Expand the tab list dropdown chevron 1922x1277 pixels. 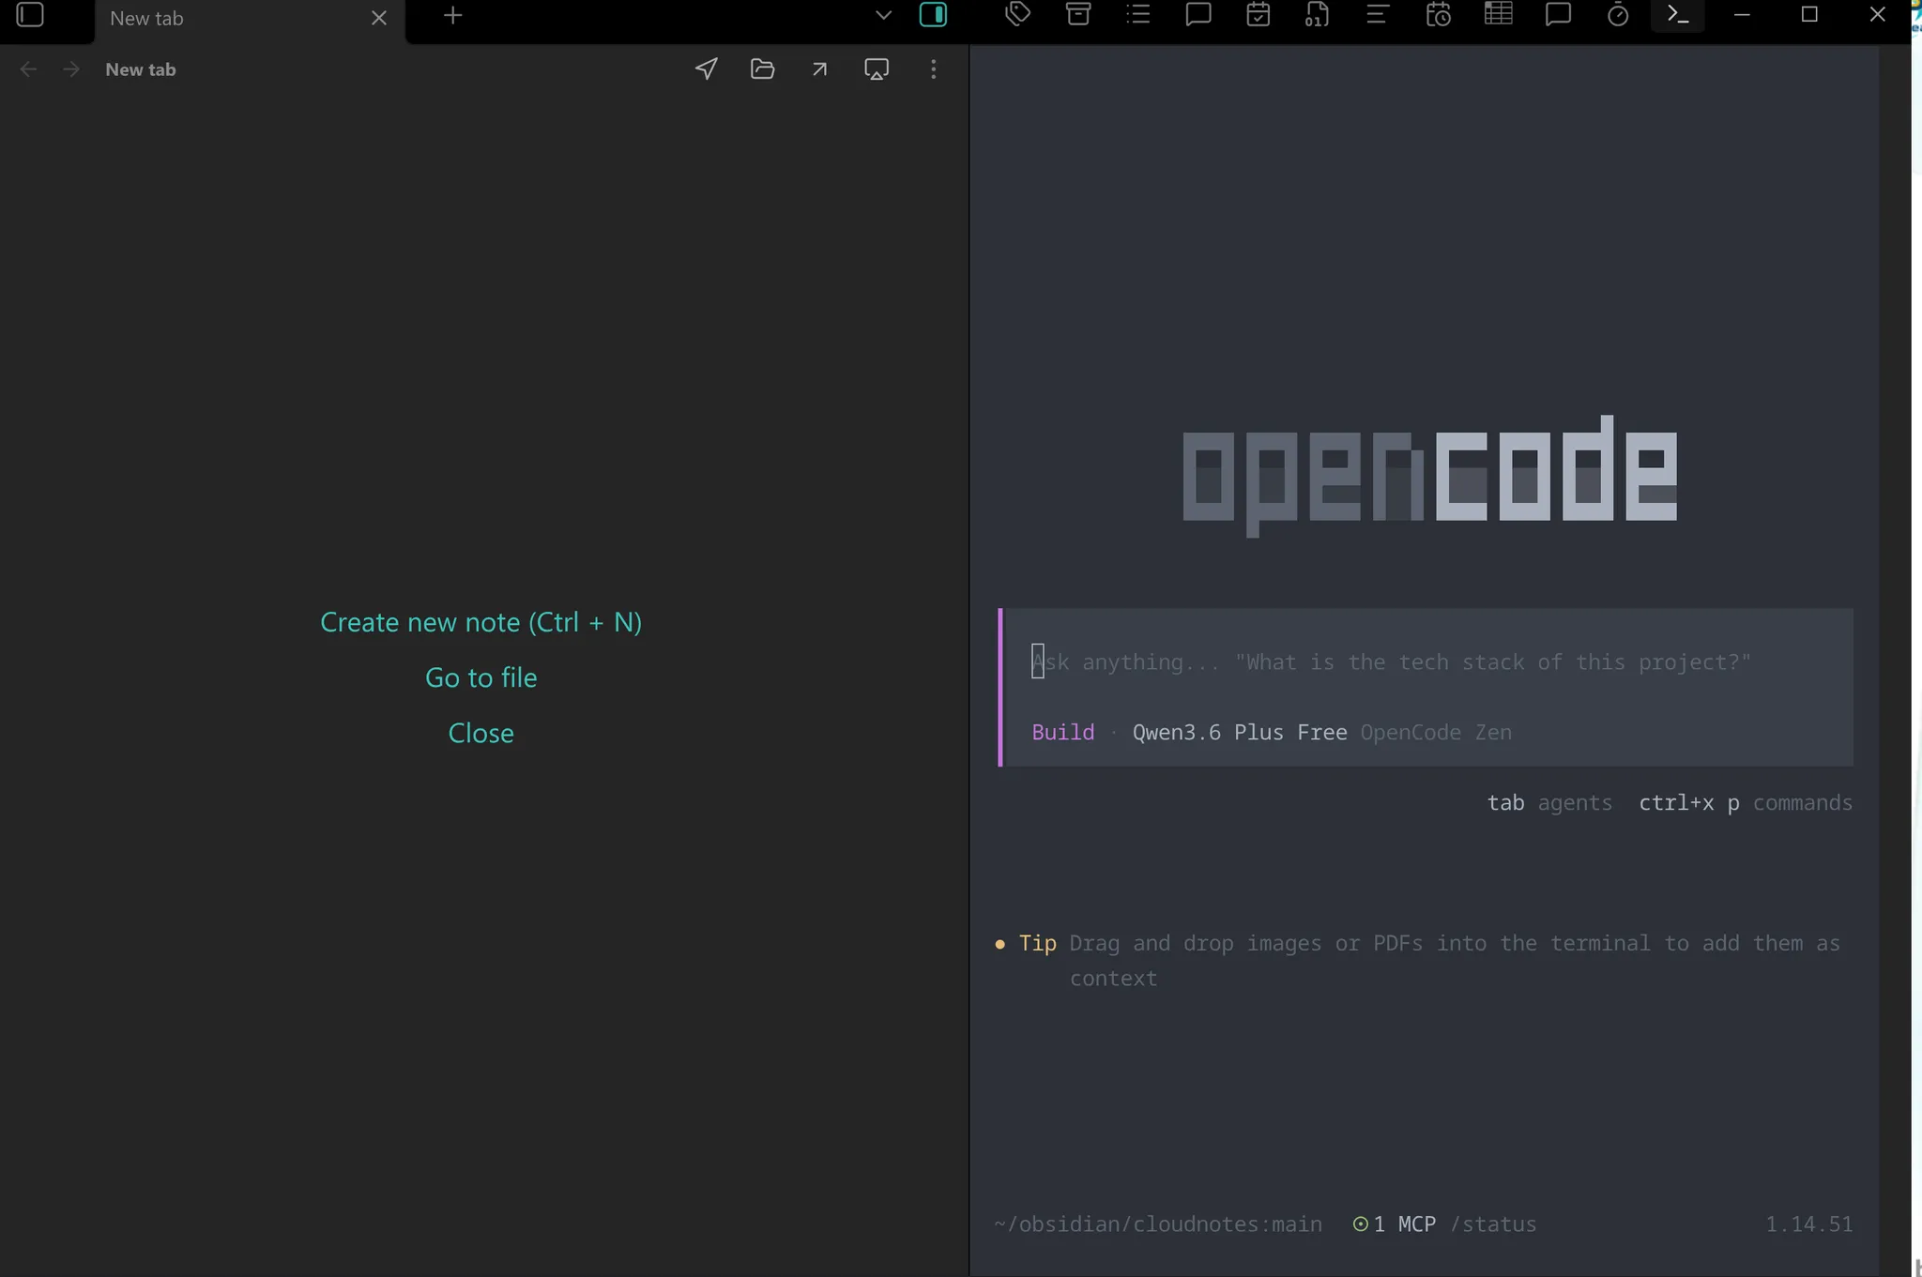883,15
